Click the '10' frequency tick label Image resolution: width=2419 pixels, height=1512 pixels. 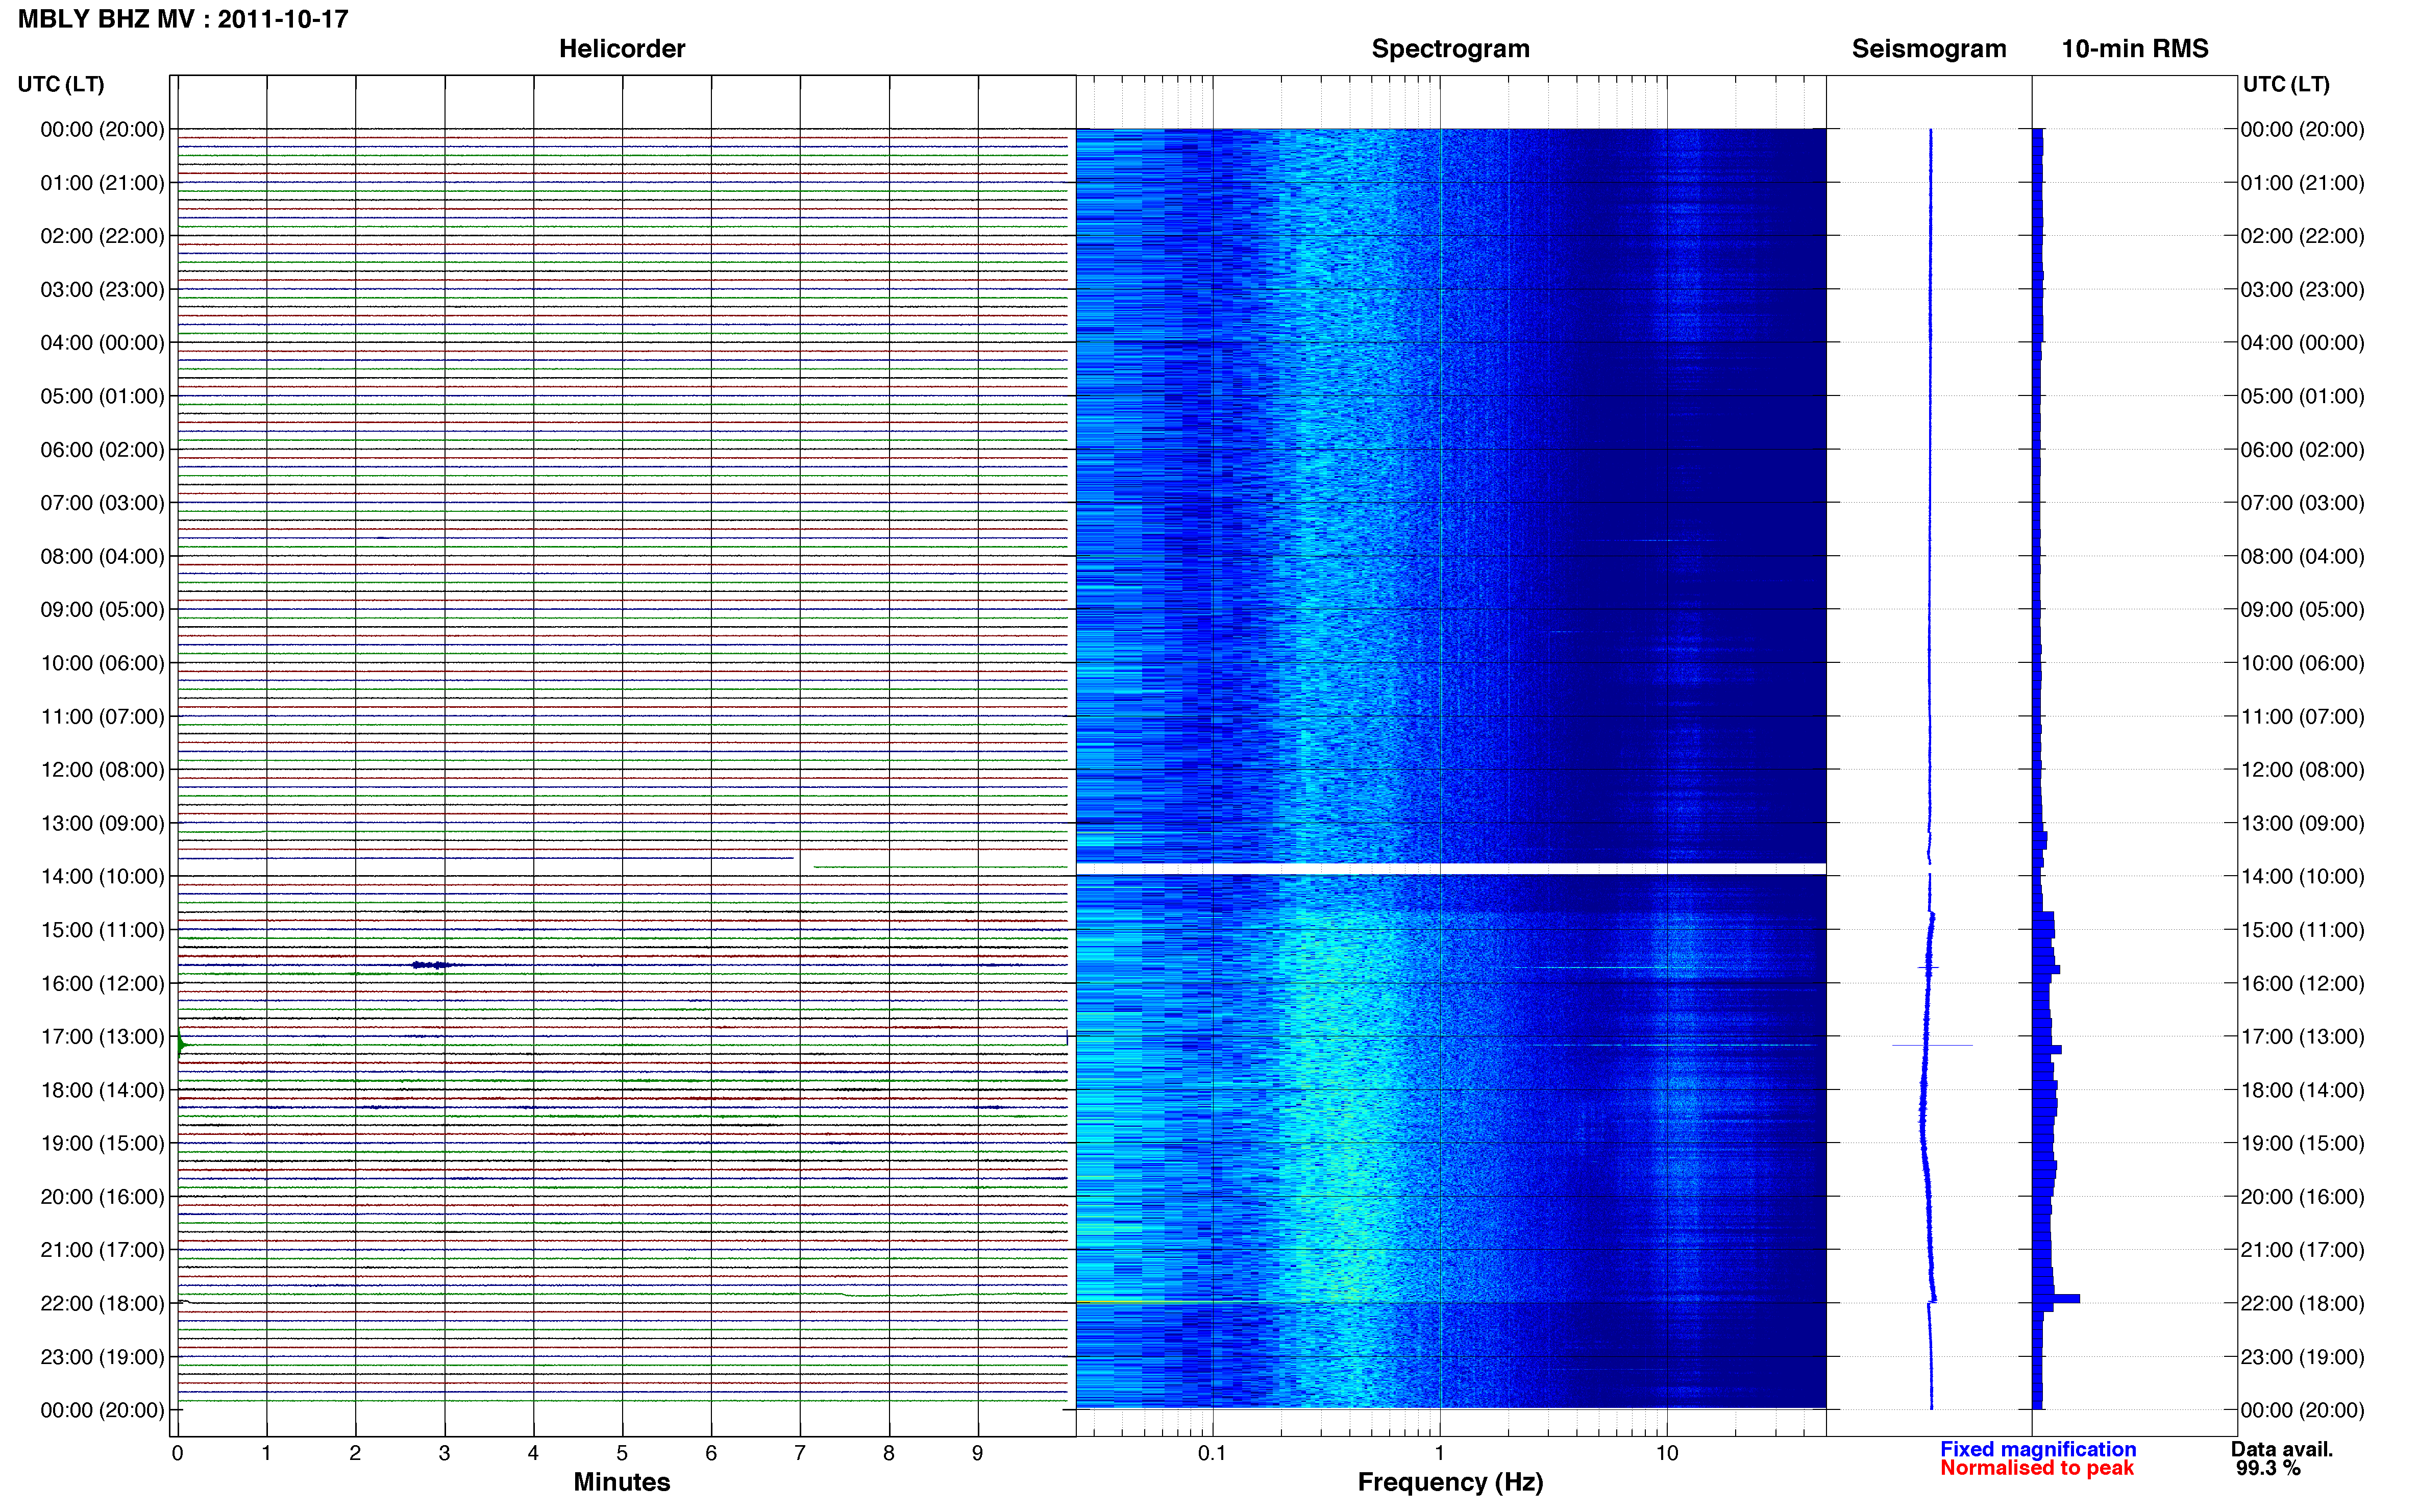click(x=1667, y=1453)
